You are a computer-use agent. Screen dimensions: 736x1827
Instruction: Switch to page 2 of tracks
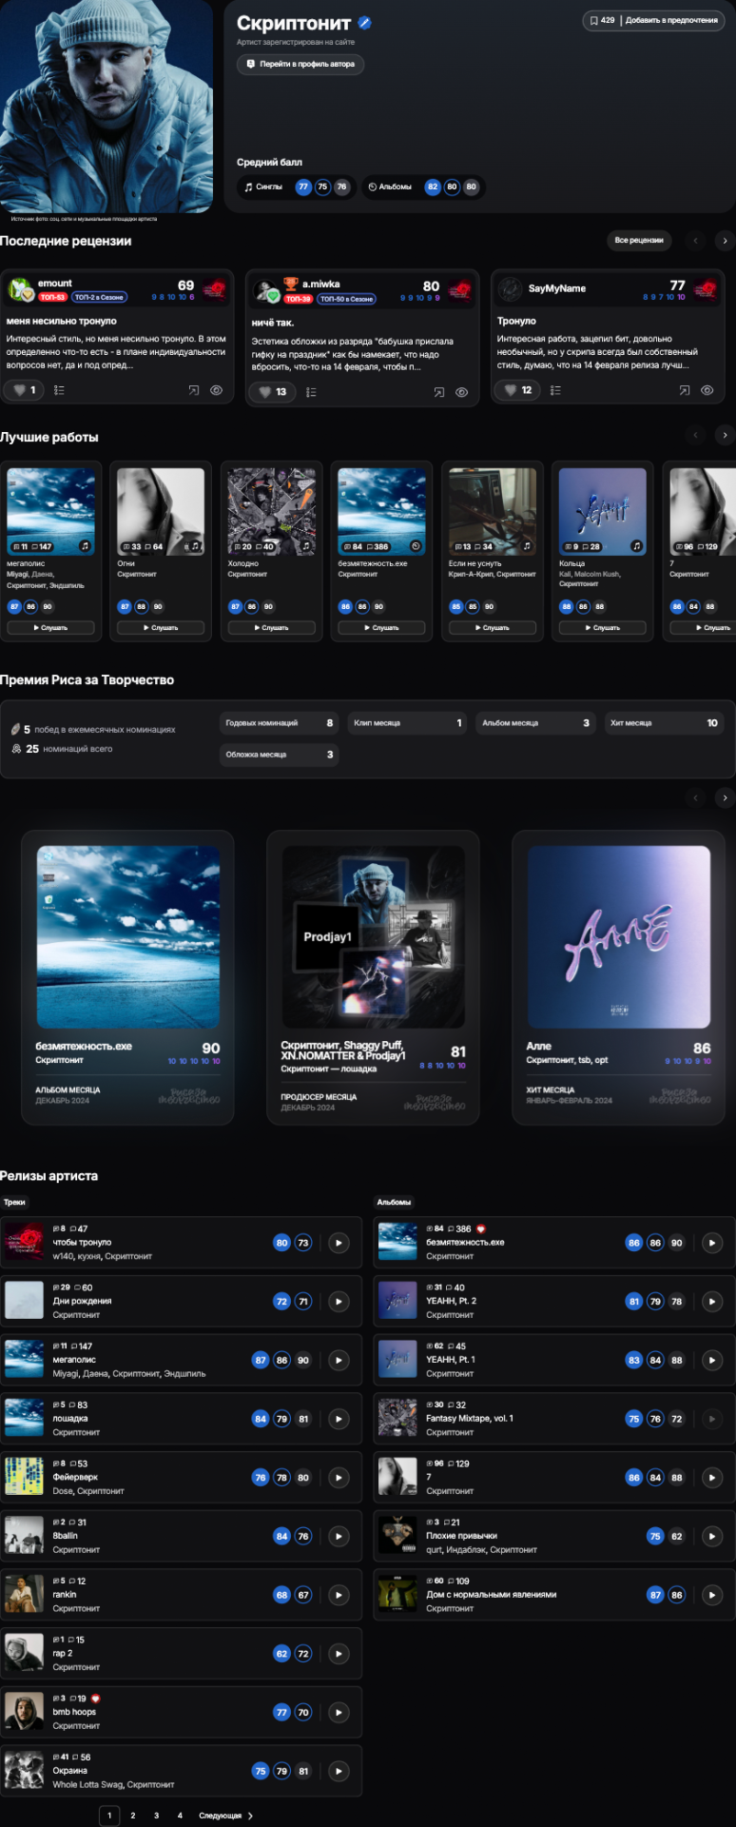pos(133,1816)
